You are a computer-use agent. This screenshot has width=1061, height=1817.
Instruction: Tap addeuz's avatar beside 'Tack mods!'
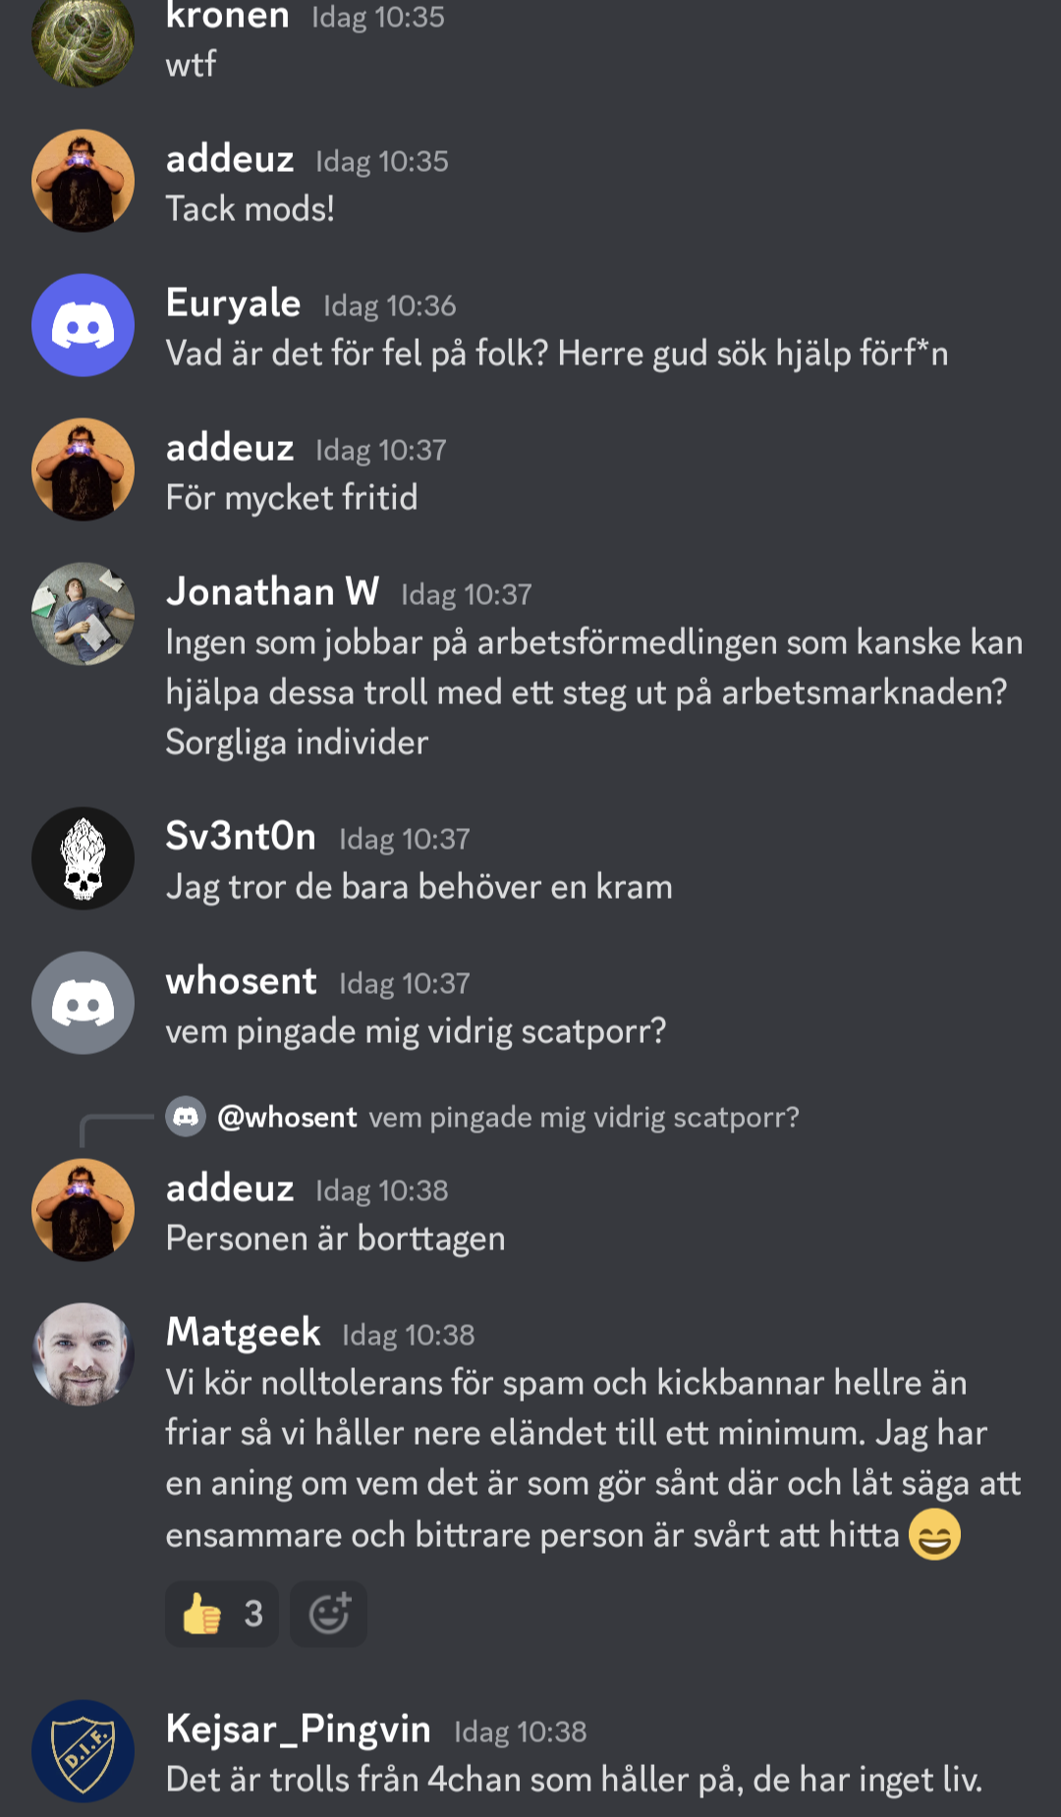[x=84, y=181]
